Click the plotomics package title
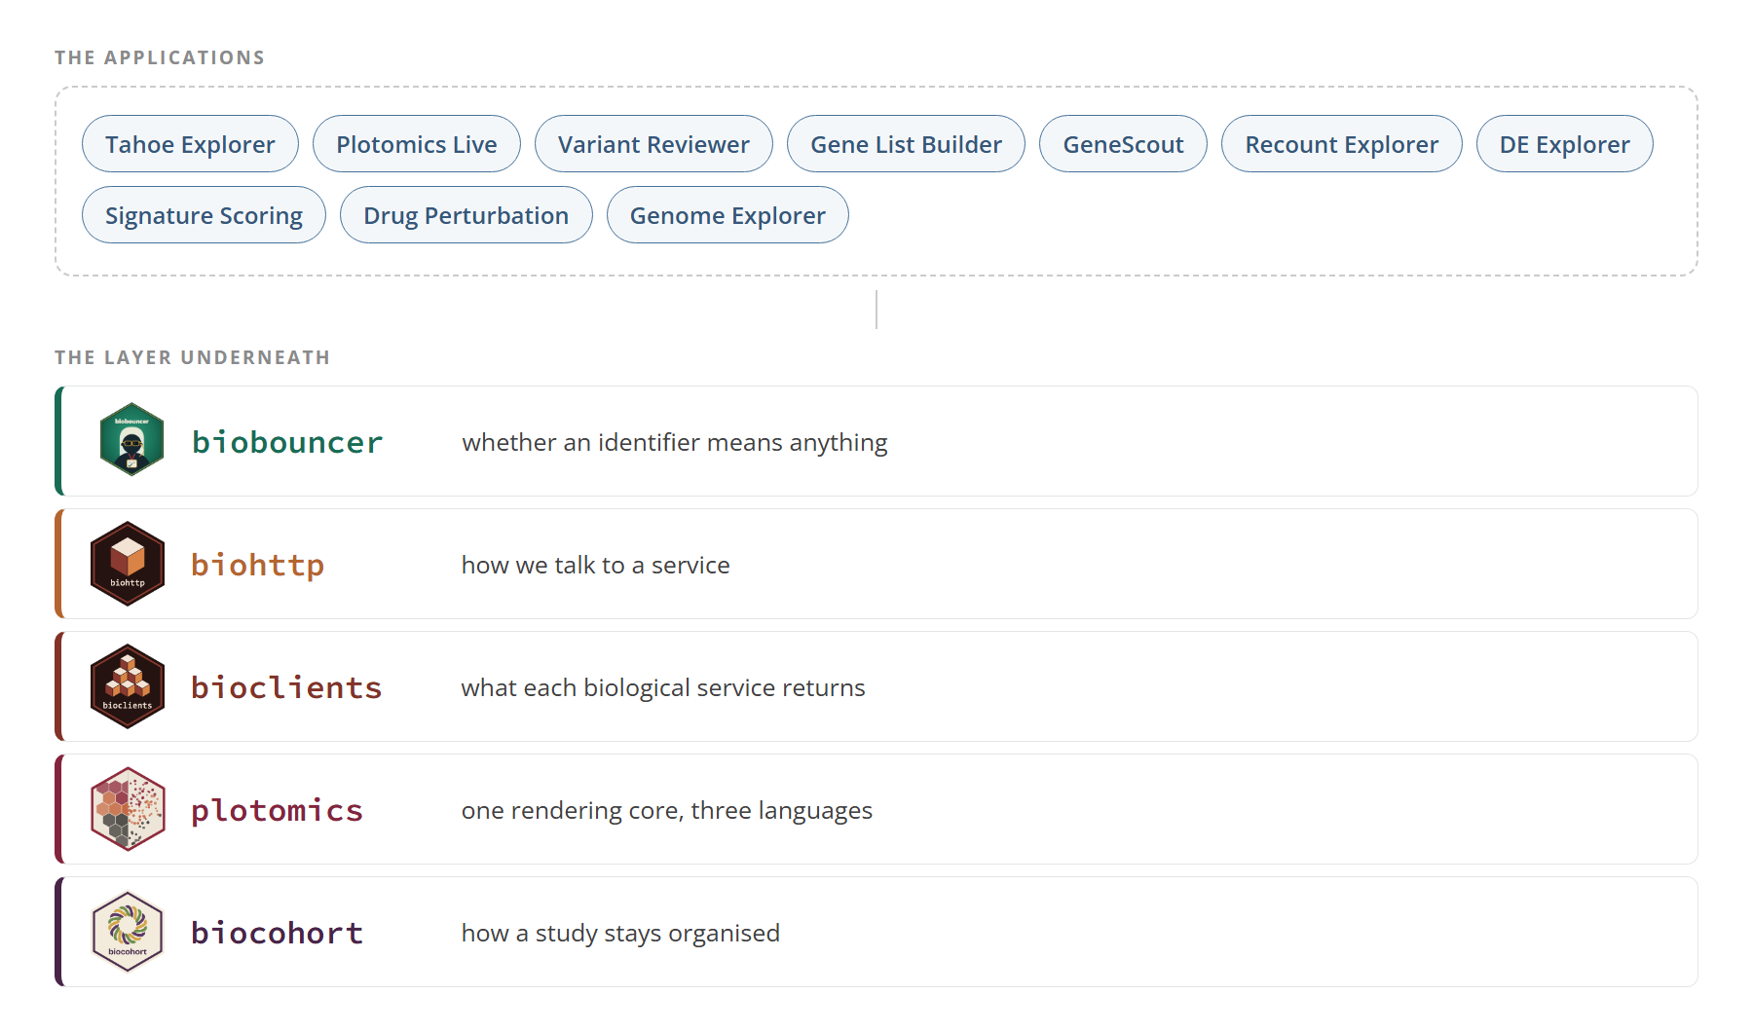This screenshot has width=1753, height=1032. pyautogui.click(x=278, y=810)
